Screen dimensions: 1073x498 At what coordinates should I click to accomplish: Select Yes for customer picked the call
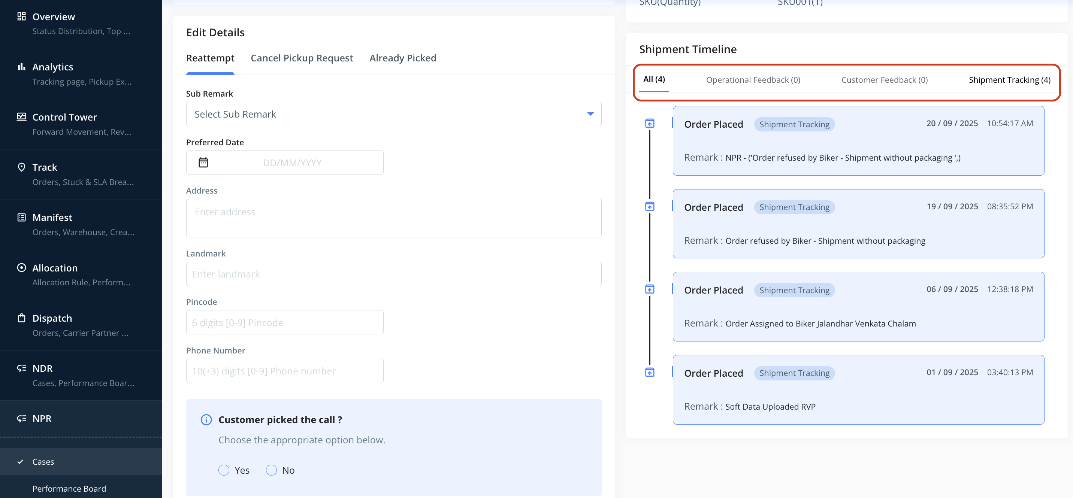[224, 470]
